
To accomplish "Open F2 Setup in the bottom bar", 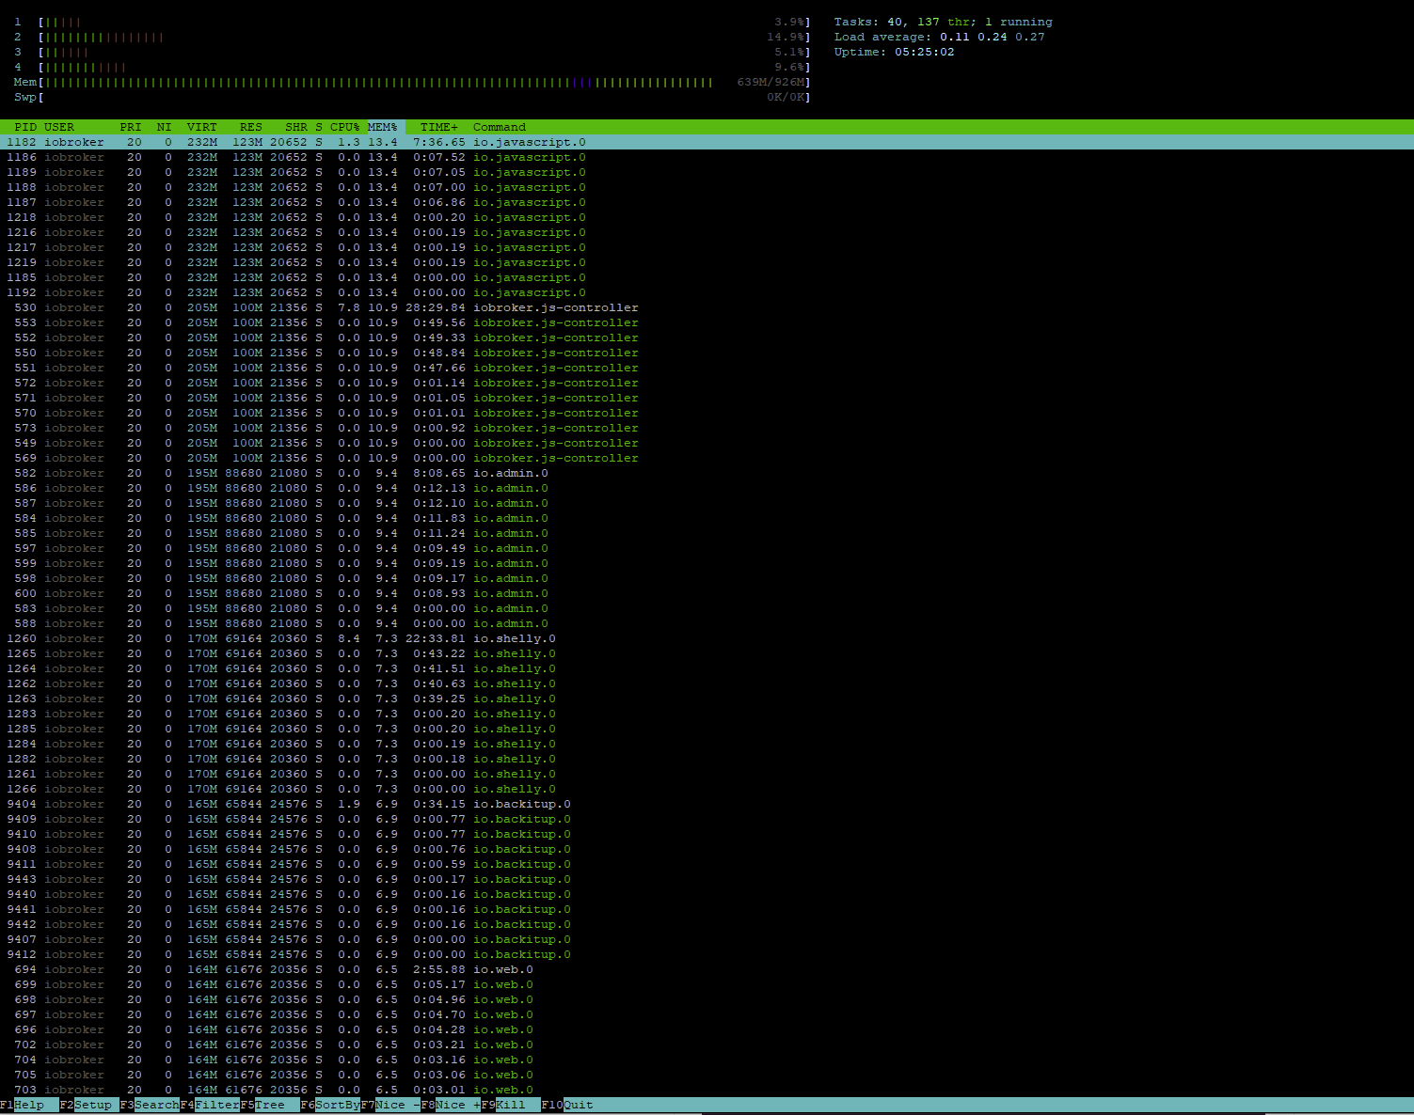I will point(89,1105).
